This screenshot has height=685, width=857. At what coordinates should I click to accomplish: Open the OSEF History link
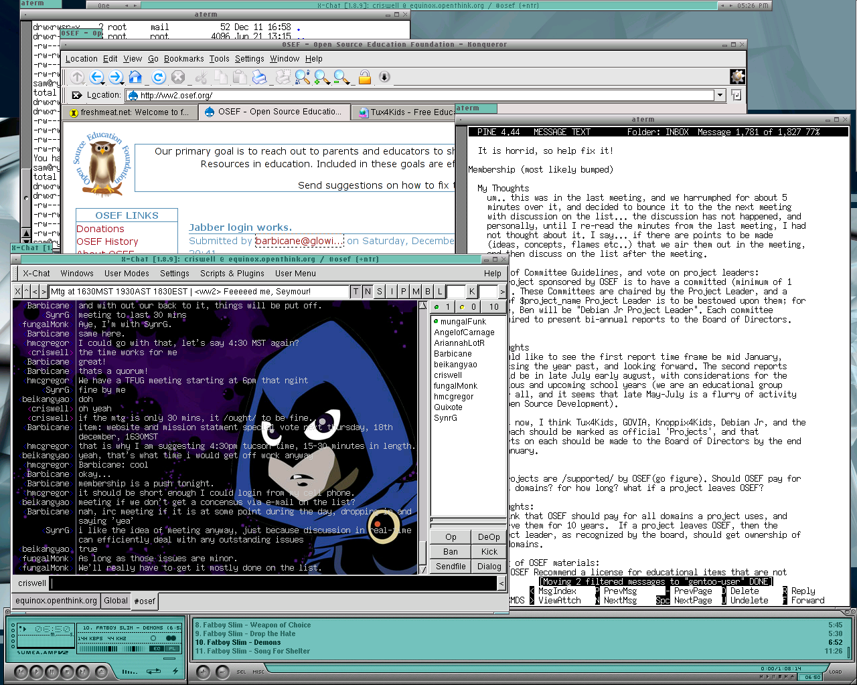107,241
